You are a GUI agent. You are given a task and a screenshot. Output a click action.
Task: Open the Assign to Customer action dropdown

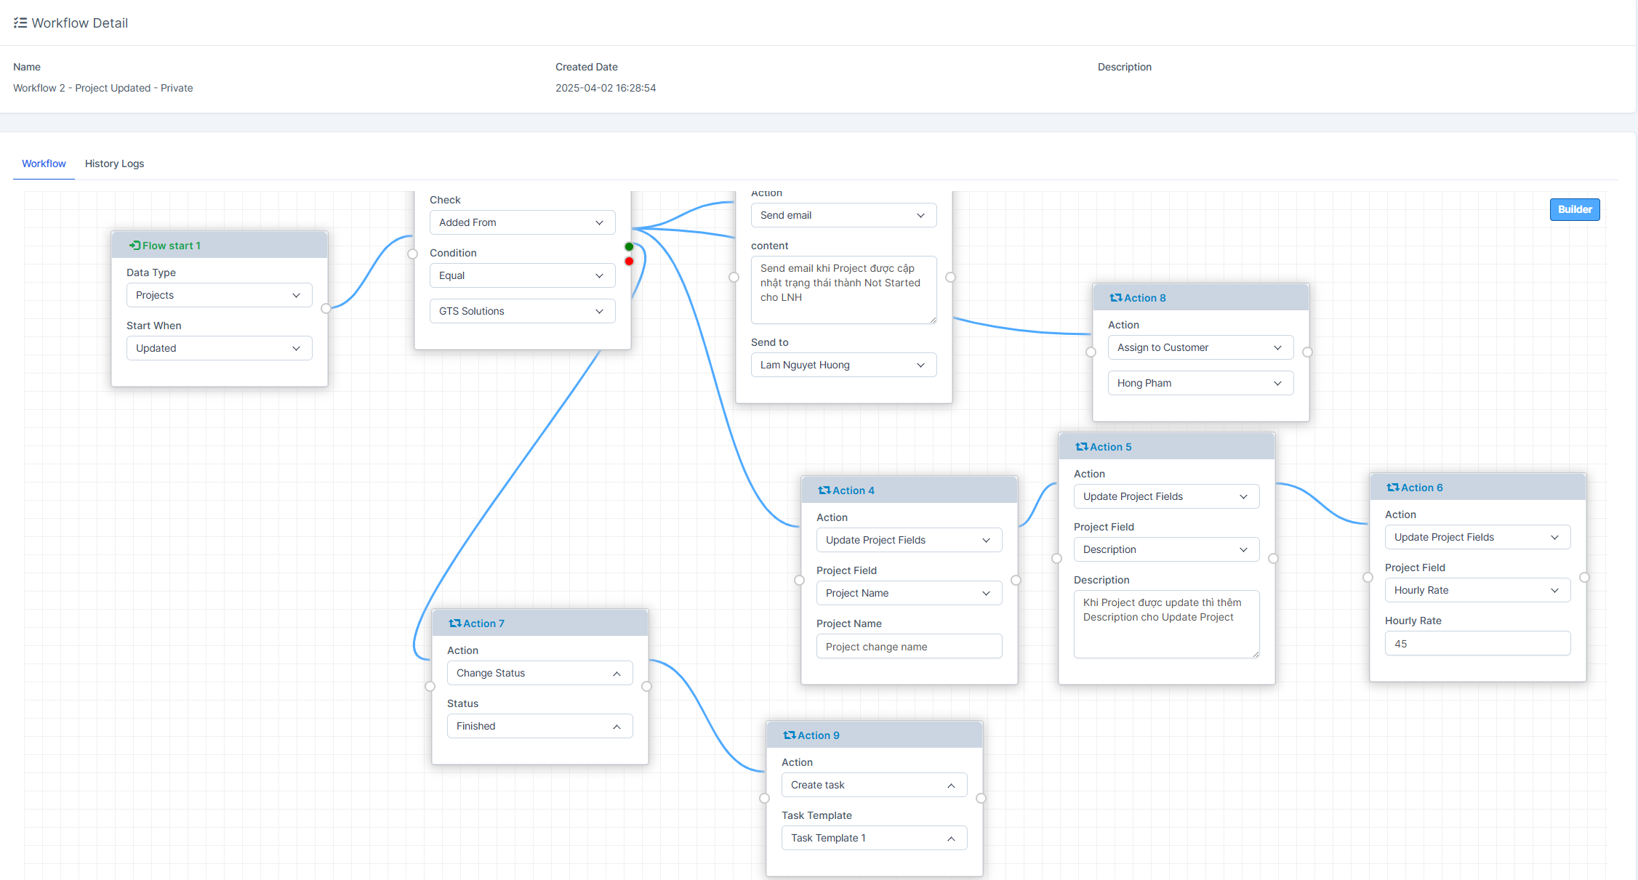coord(1200,347)
